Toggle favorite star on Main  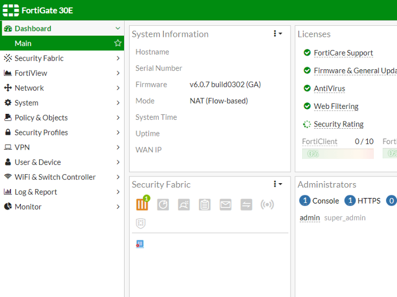point(118,43)
